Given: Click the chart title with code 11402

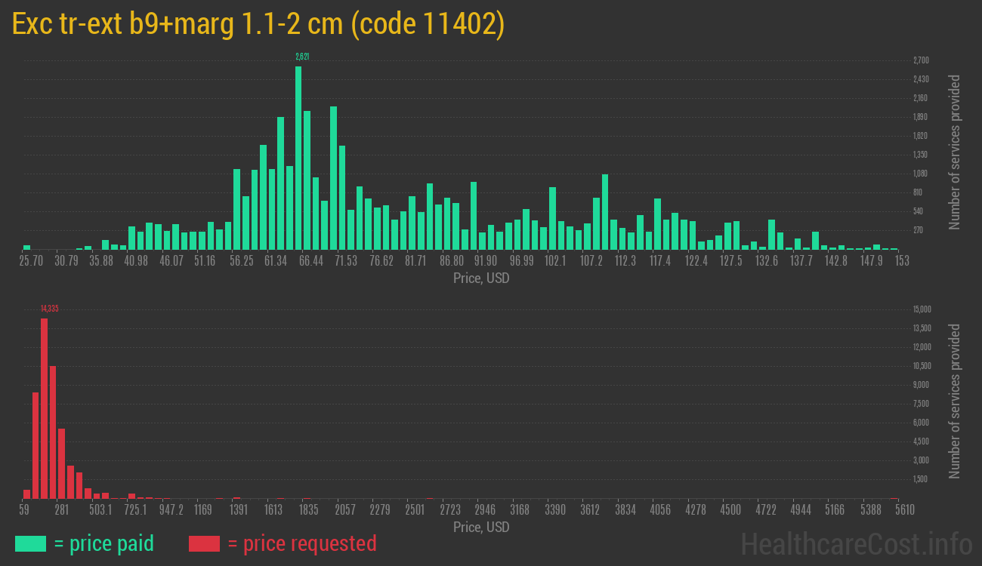Looking at the screenshot, I should [258, 24].
